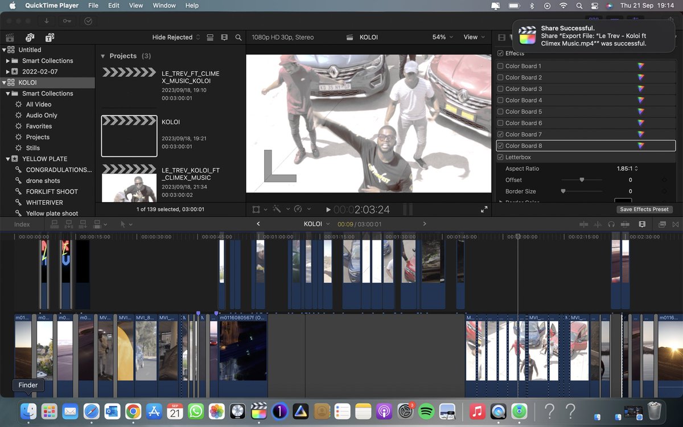Uncheck the Letterbox effect
This screenshot has width=683, height=427.
pos(500,157)
